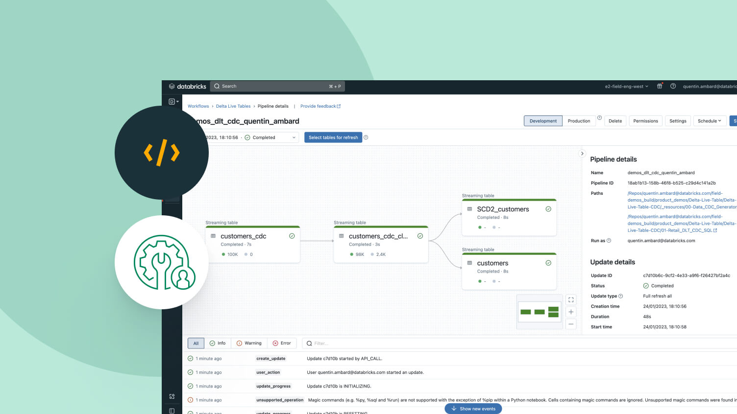This screenshot has width=737, height=414.
Task: Click the status check on SCD2_customers node
Action: point(548,209)
